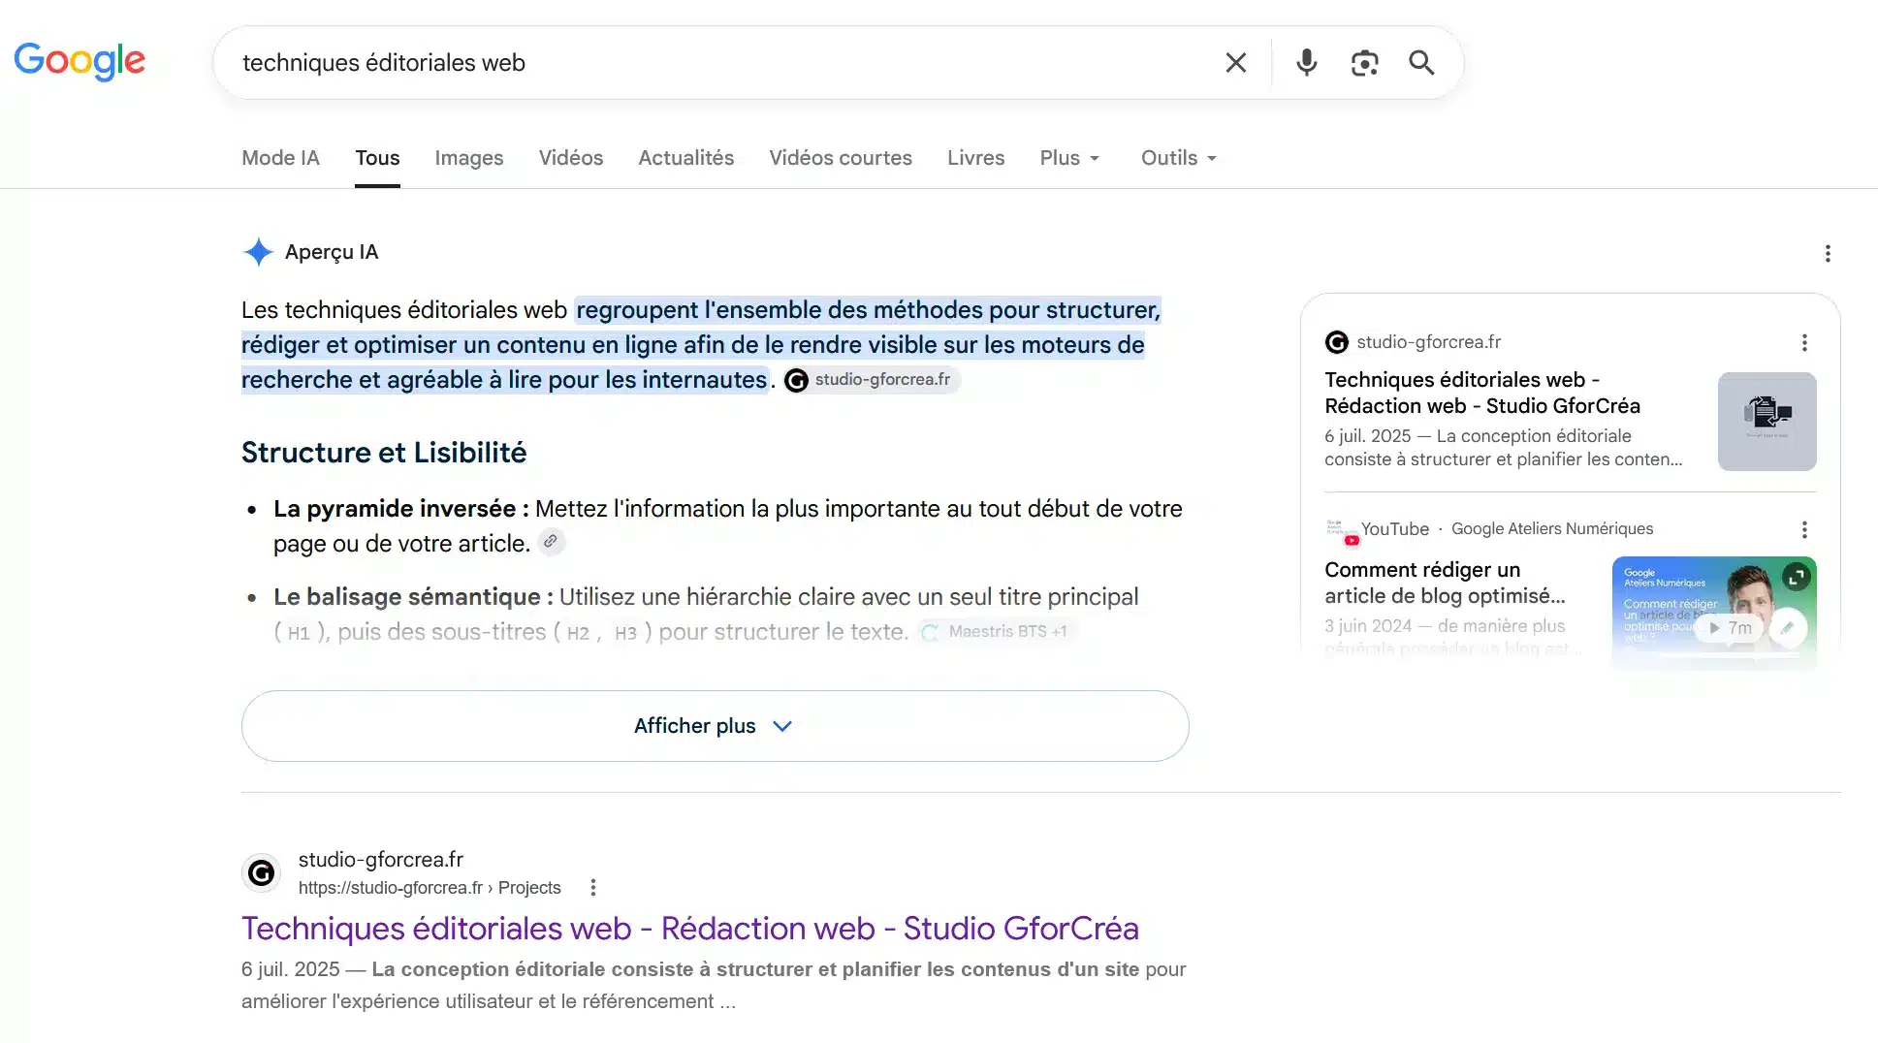This screenshot has height=1043, width=1878.
Task: Open Vidéos courtes tab
Action: (x=841, y=158)
